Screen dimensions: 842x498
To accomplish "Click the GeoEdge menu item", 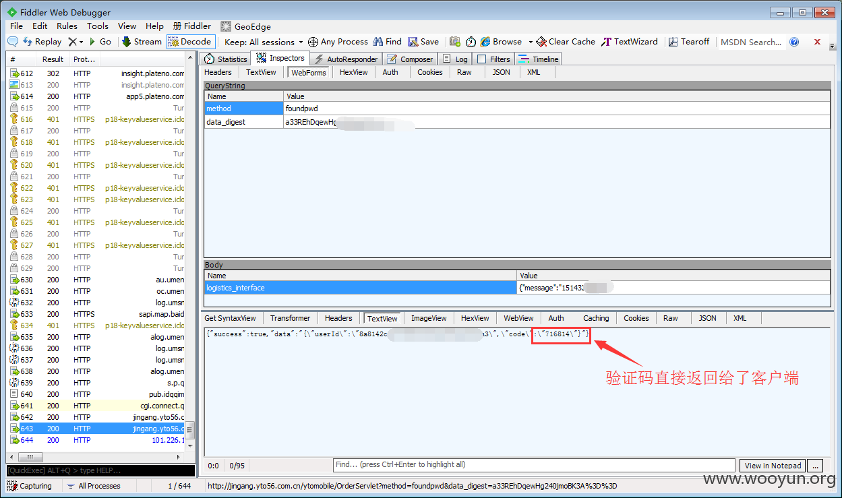I will tap(246, 26).
